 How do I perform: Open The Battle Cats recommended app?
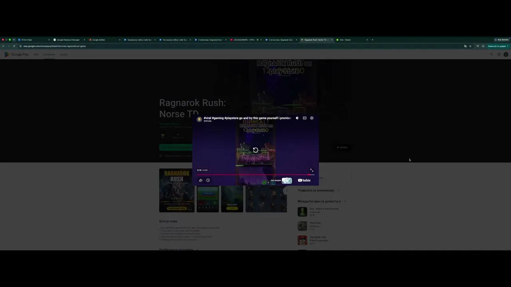pos(313,240)
